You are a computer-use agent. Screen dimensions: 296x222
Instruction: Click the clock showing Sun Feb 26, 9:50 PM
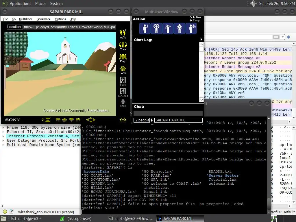coord(277,3)
